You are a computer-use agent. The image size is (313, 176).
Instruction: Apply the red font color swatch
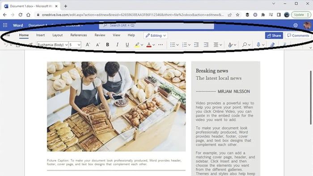149,45
